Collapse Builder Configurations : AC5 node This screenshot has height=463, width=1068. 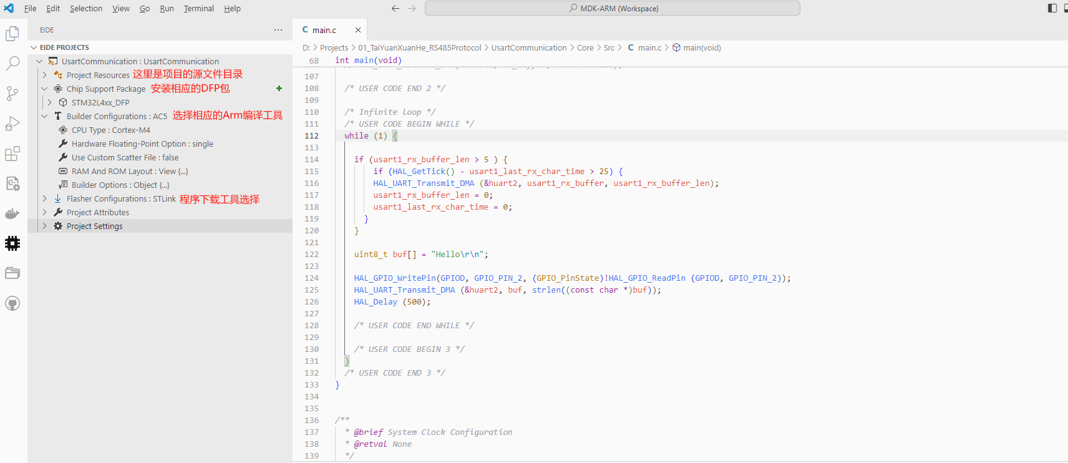tap(44, 116)
